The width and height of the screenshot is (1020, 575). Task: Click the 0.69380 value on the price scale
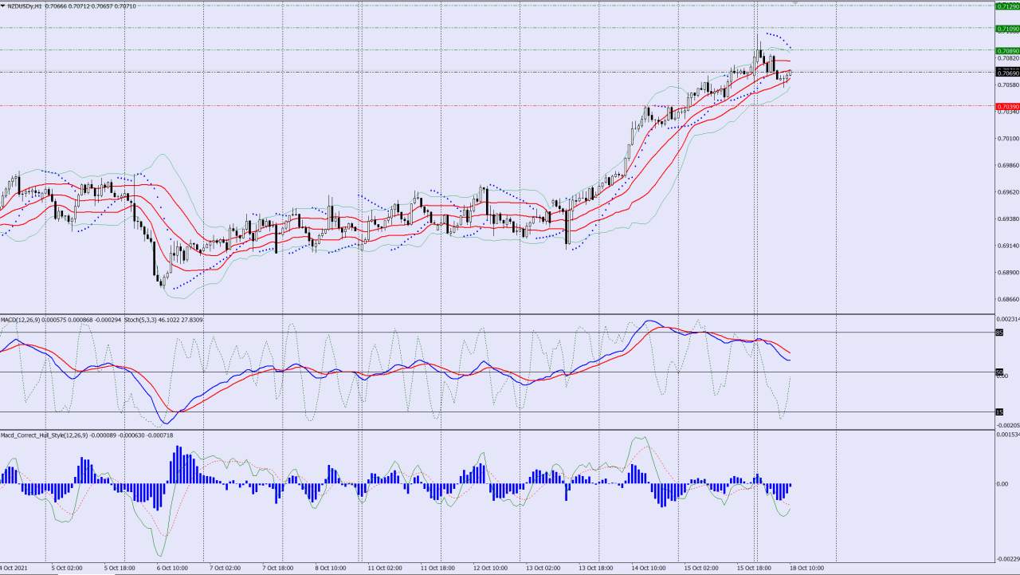[x=1007, y=219]
